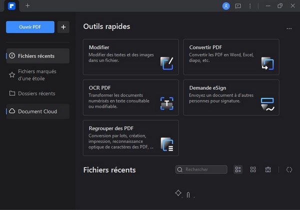This screenshot has height=210, width=300.
Task: Launch the OCR PDF tool
Action: [x=130, y=97]
